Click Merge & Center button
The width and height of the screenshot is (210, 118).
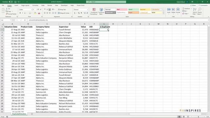click(x=64, y=13)
